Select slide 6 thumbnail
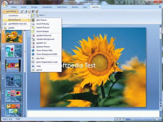The image size is (163, 122). (x=14, y=110)
